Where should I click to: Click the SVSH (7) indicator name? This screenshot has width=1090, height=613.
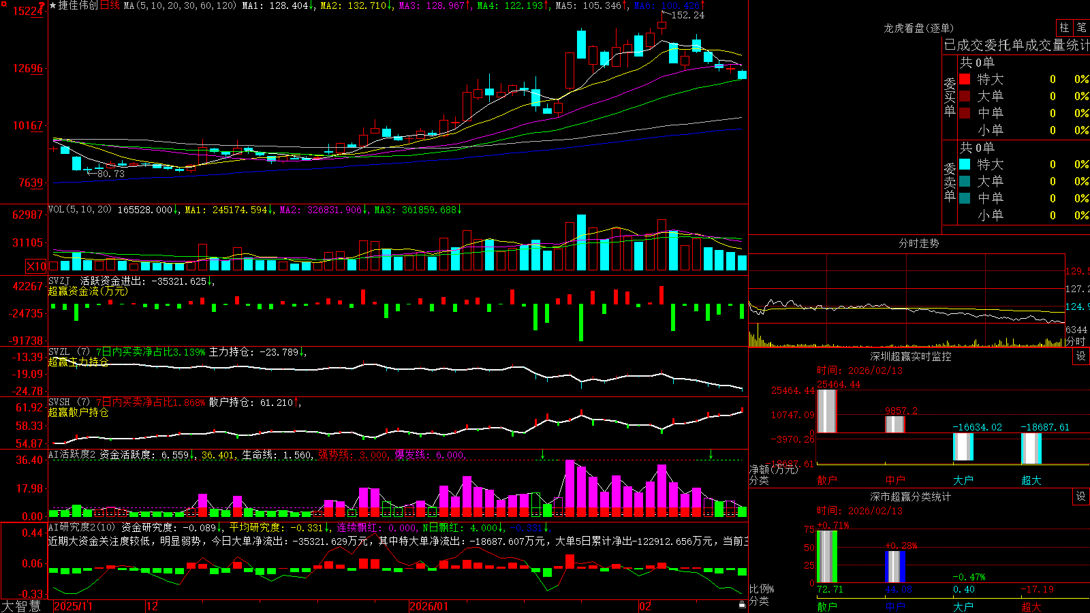pos(69,403)
